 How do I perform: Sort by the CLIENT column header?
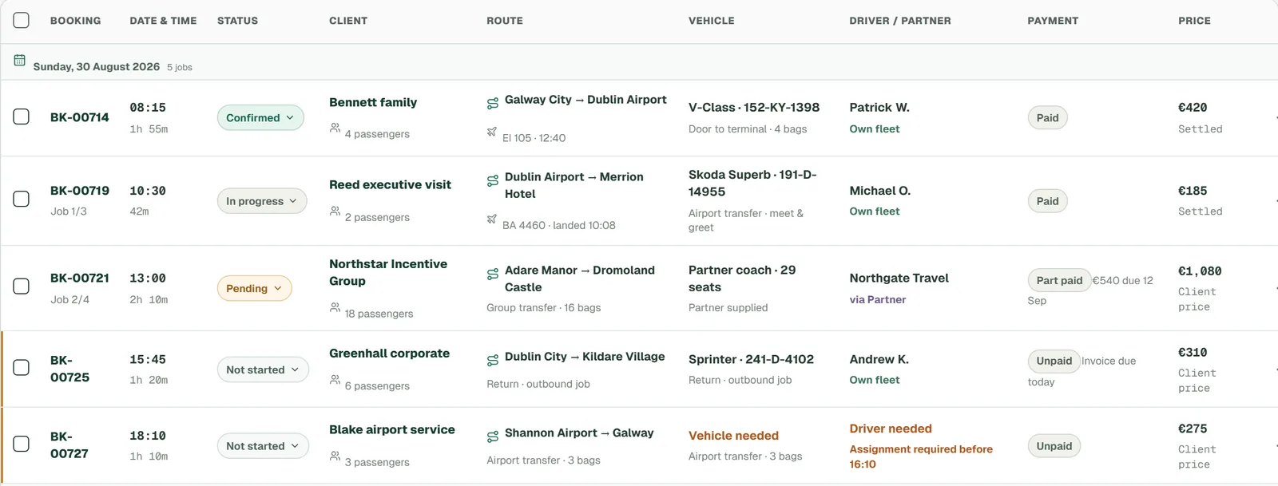[348, 21]
